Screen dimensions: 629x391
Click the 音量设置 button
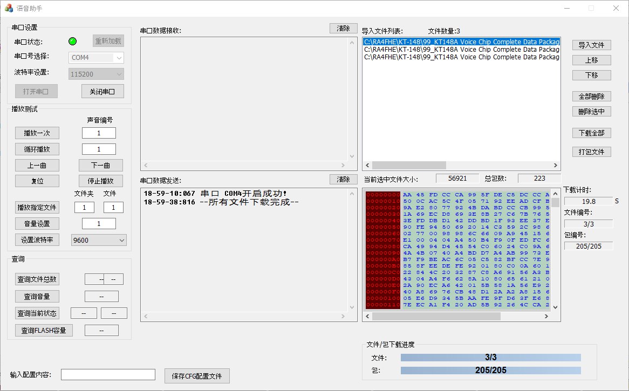click(x=37, y=224)
